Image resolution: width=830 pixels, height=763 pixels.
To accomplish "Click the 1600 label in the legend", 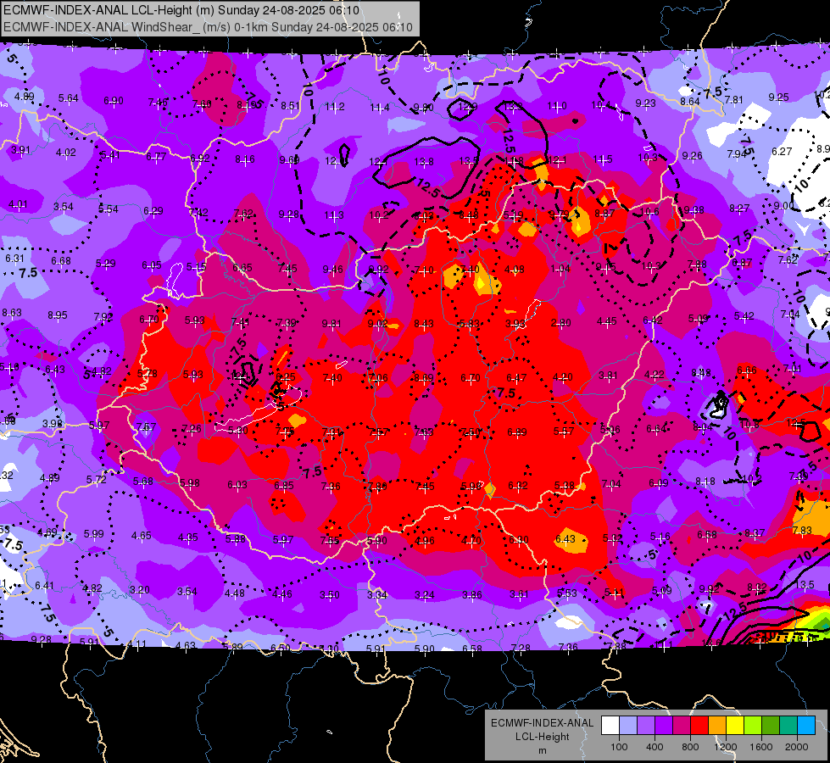I will [x=761, y=747].
